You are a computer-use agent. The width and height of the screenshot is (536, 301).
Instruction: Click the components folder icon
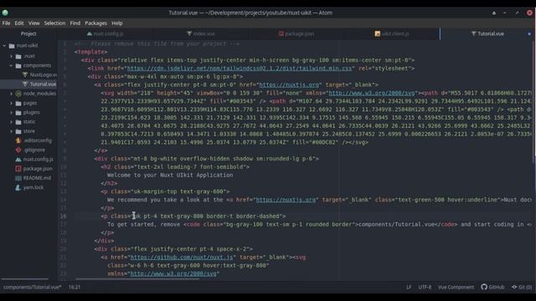tap(18, 65)
